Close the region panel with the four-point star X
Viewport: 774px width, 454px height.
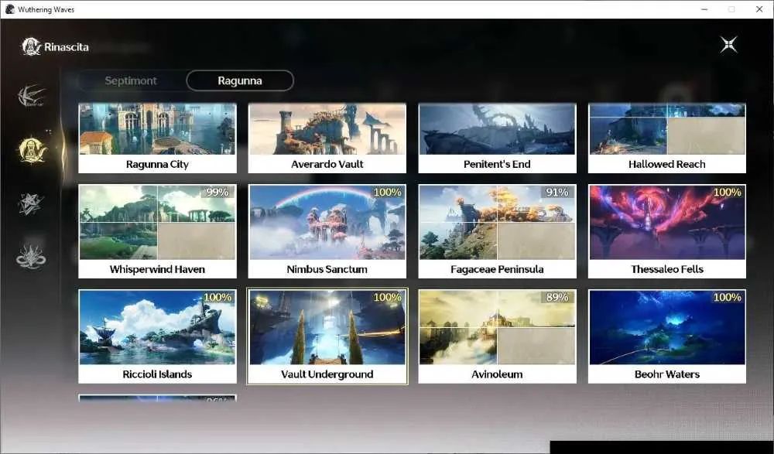[x=728, y=45]
